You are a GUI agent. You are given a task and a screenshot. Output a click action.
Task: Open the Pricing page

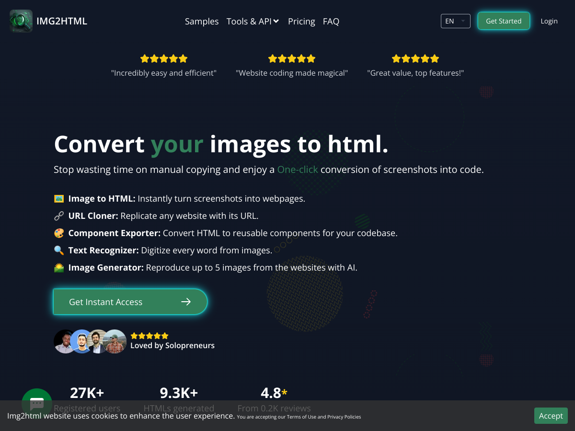301,21
